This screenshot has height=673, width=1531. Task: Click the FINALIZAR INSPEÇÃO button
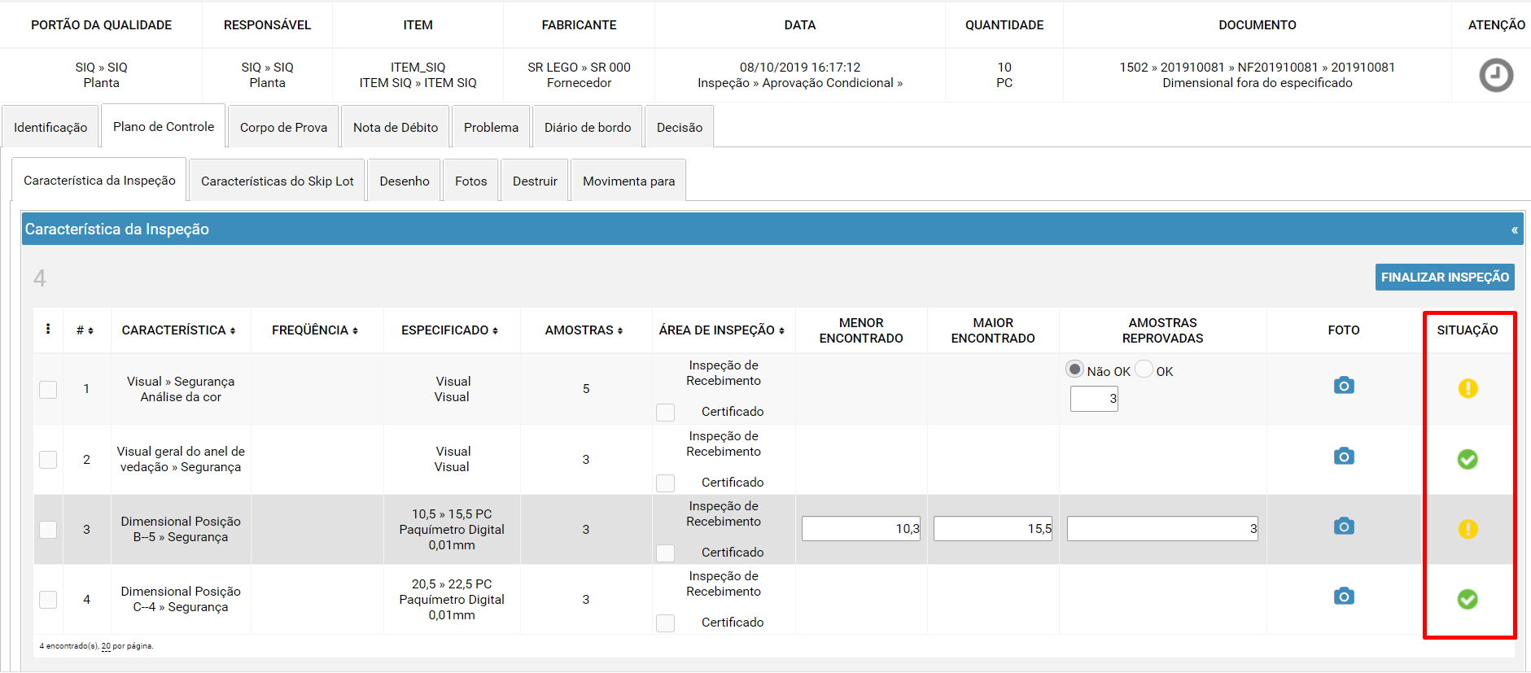click(1445, 277)
